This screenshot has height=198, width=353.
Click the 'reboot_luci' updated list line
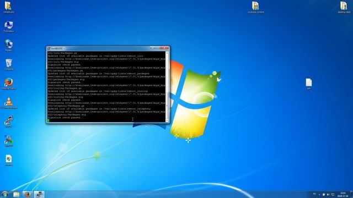click(x=95, y=56)
